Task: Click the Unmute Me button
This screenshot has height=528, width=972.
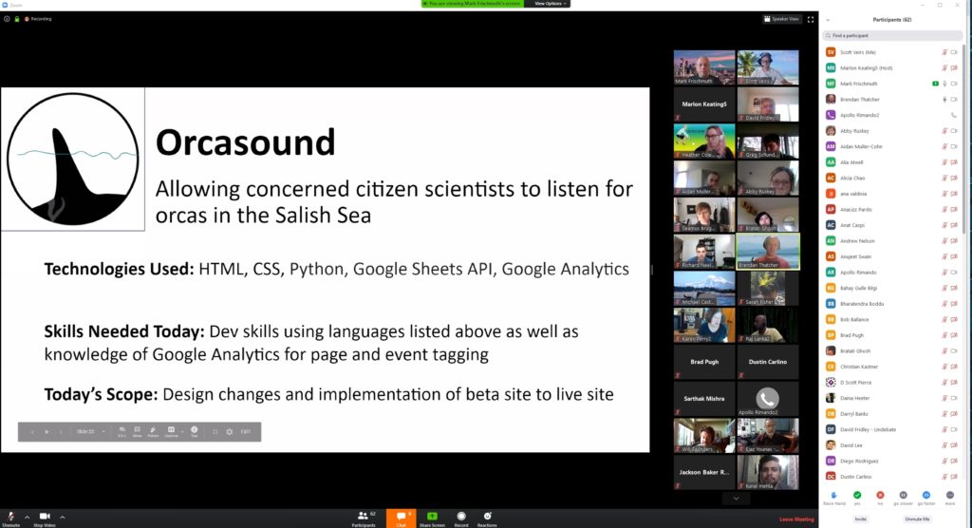Action: (917, 519)
